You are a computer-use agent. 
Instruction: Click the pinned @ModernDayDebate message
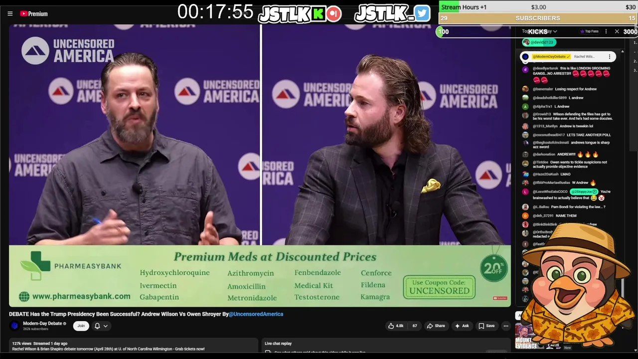click(568, 57)
